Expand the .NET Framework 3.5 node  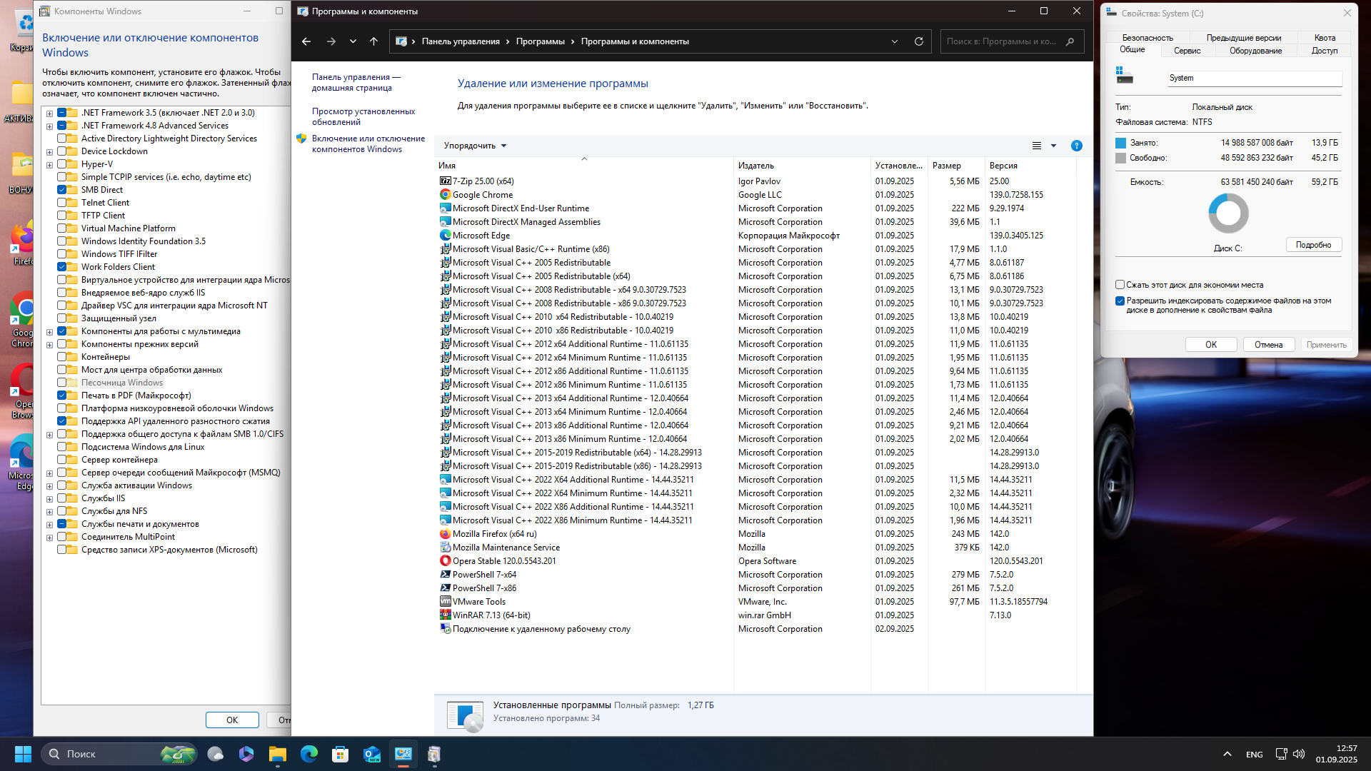[49, 113]
